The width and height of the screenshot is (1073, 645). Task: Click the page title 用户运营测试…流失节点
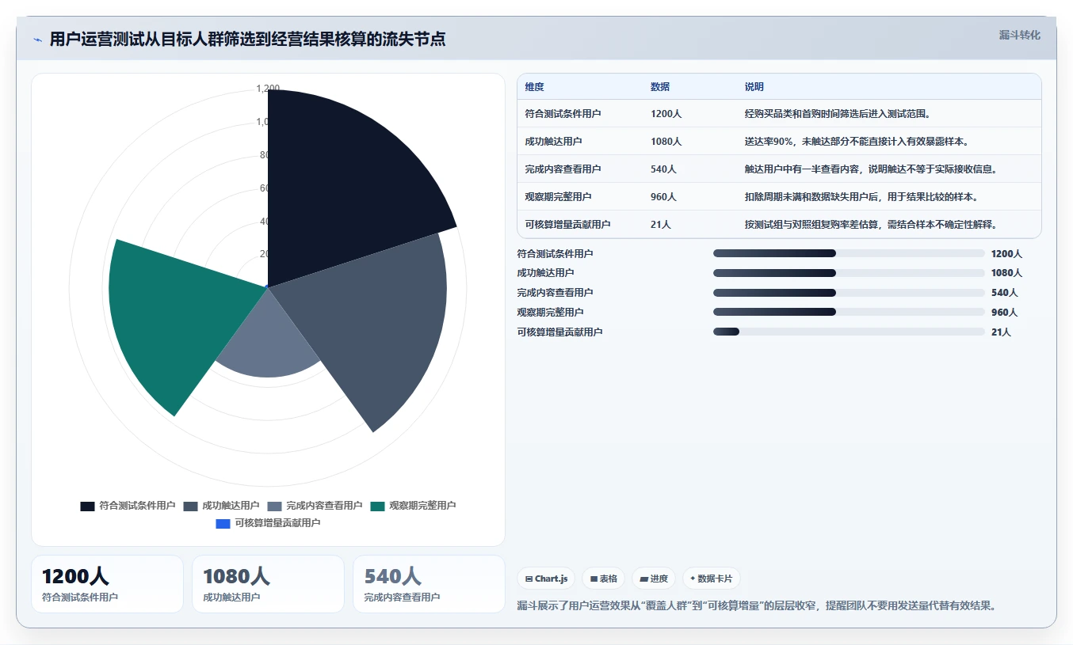(x=247, y=40)
